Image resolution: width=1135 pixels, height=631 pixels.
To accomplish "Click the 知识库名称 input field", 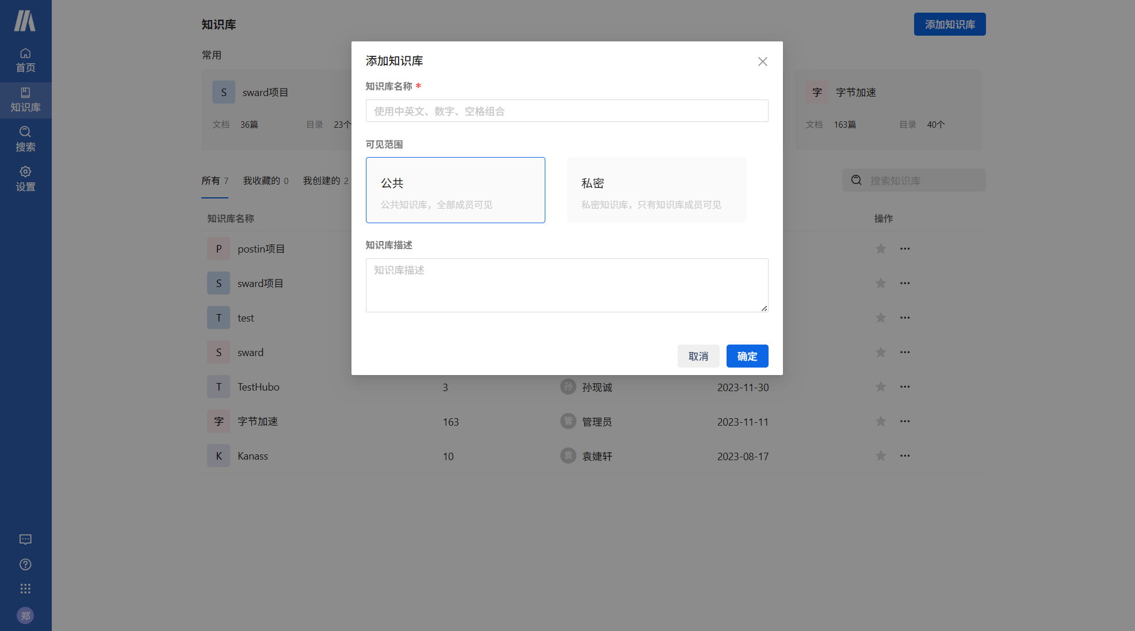I will 567,111.
